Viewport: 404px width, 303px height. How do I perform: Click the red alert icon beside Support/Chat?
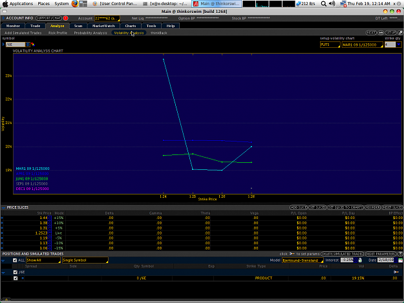pyautogui.click(x=66, y=18)
